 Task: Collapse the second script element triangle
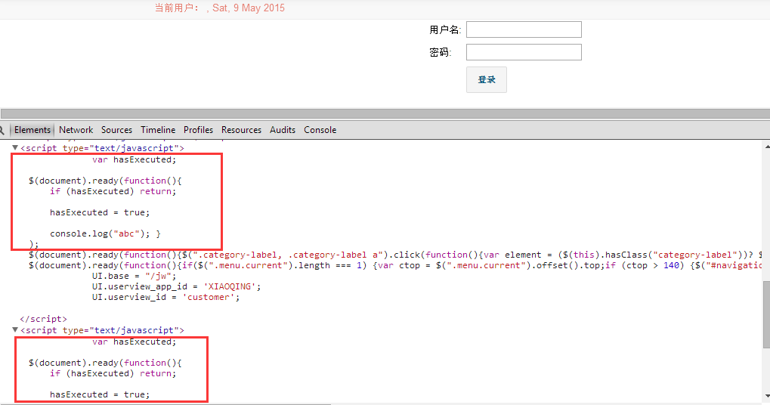[15, 329]
